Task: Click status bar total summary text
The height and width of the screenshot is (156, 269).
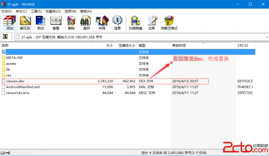Action: click(174, 153)
